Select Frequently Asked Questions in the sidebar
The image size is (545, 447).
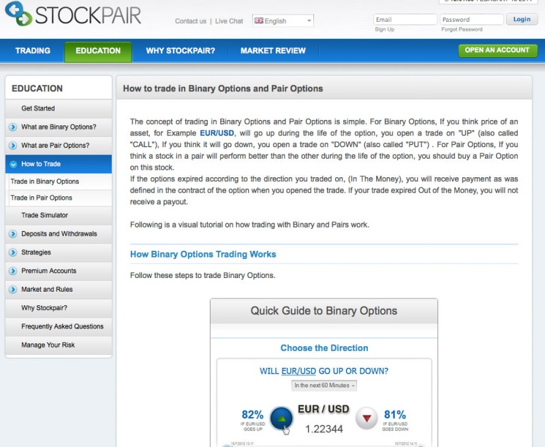point(59,326)
